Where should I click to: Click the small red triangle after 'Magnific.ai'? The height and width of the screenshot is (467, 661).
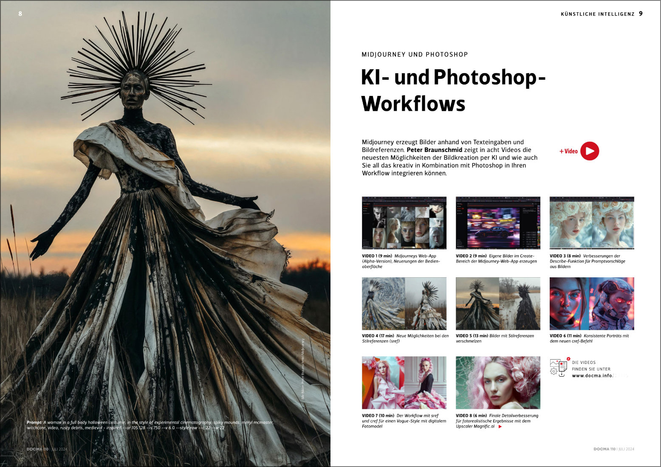500,427
